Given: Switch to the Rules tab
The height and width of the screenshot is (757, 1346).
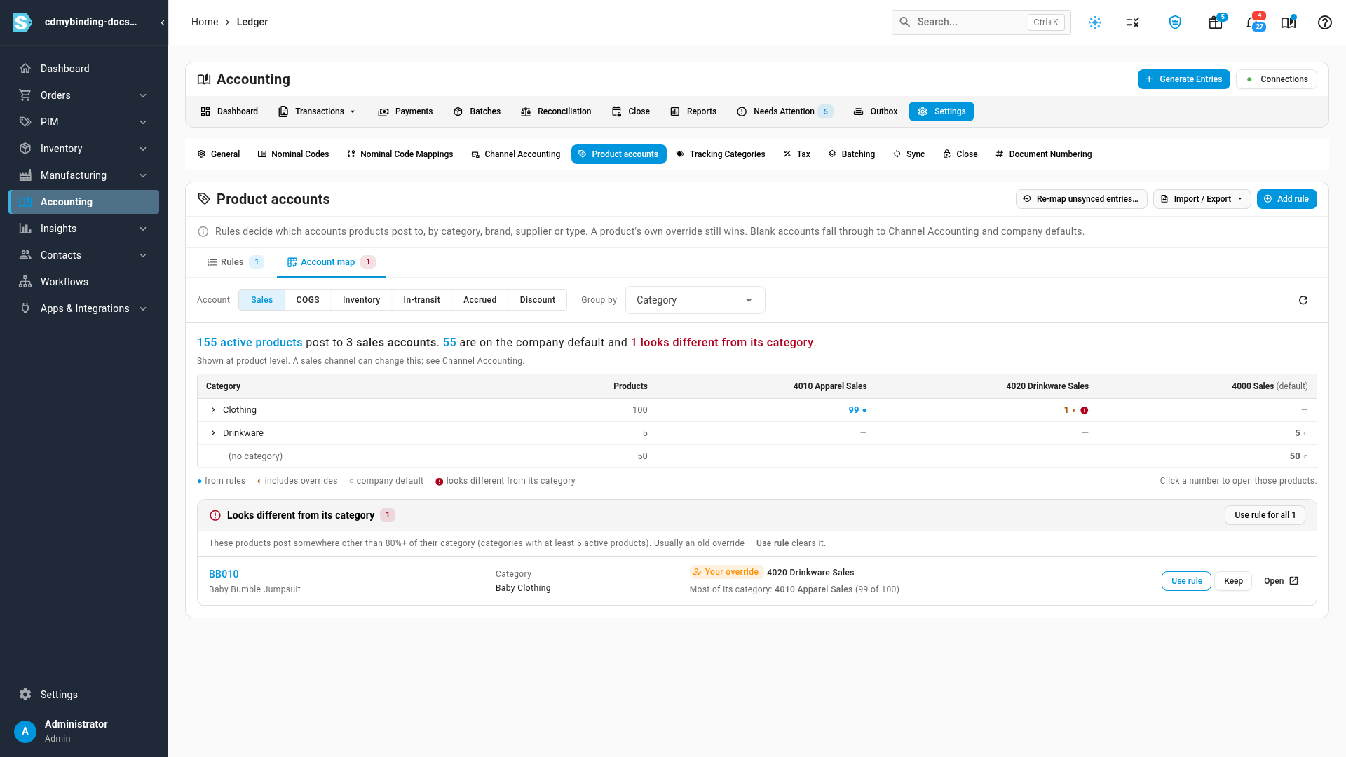Looking at the screenshot, I should [x=235, y=262].
